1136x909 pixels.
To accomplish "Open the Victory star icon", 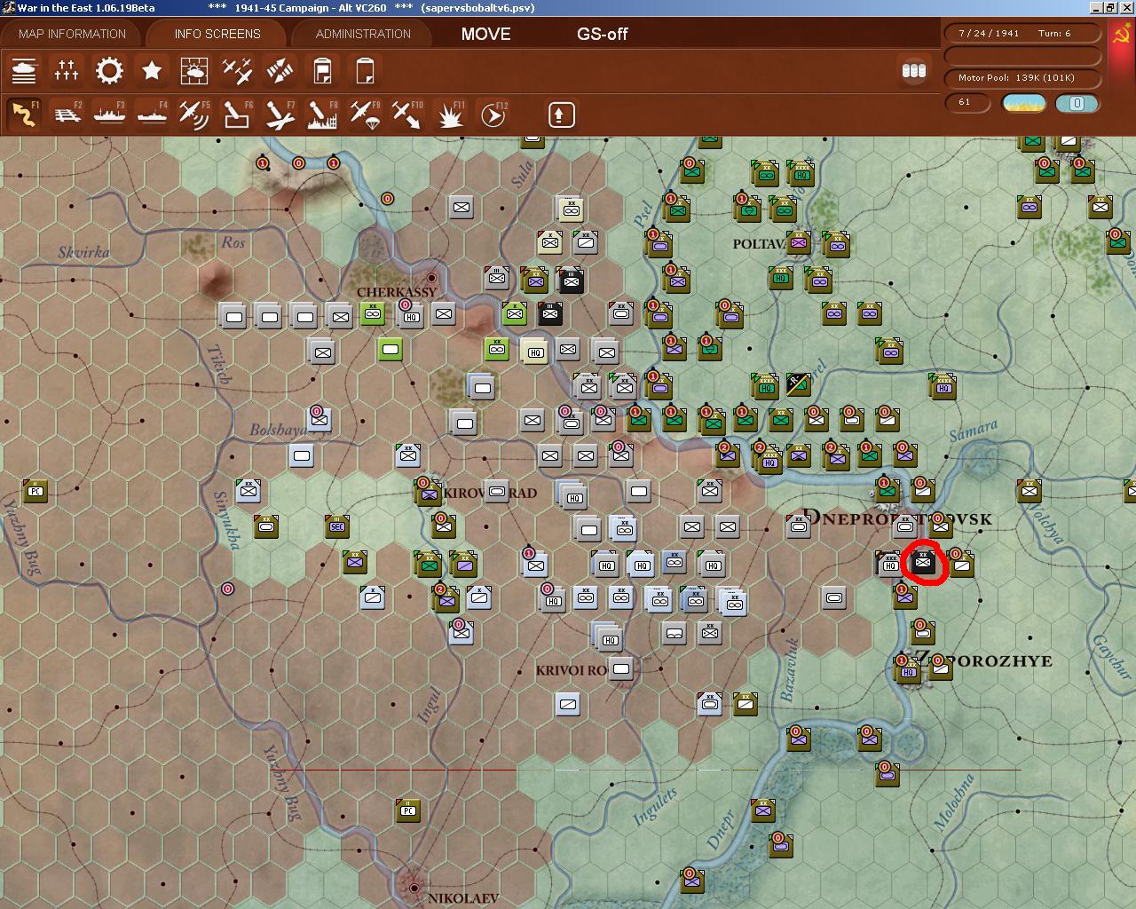I will [x=152, y=70].
